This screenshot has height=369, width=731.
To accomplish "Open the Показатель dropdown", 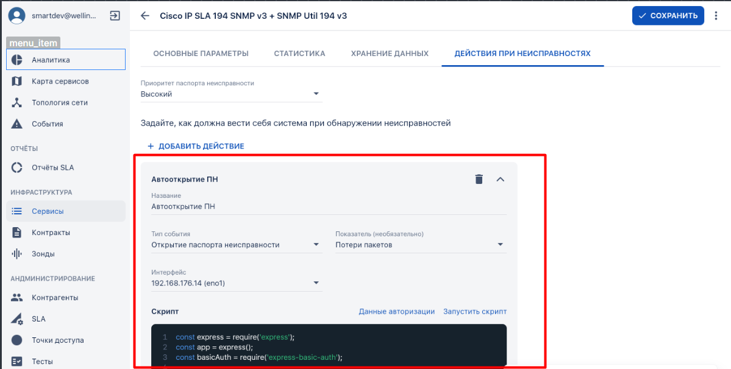I will coord(421,245).
